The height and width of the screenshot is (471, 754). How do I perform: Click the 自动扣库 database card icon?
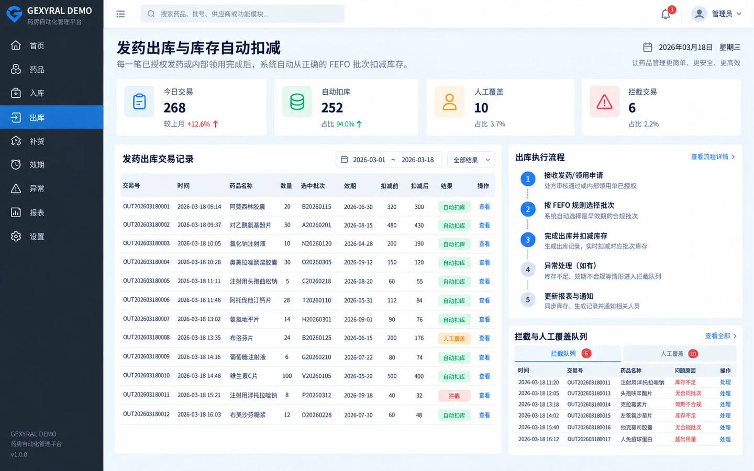pos(297,102)
